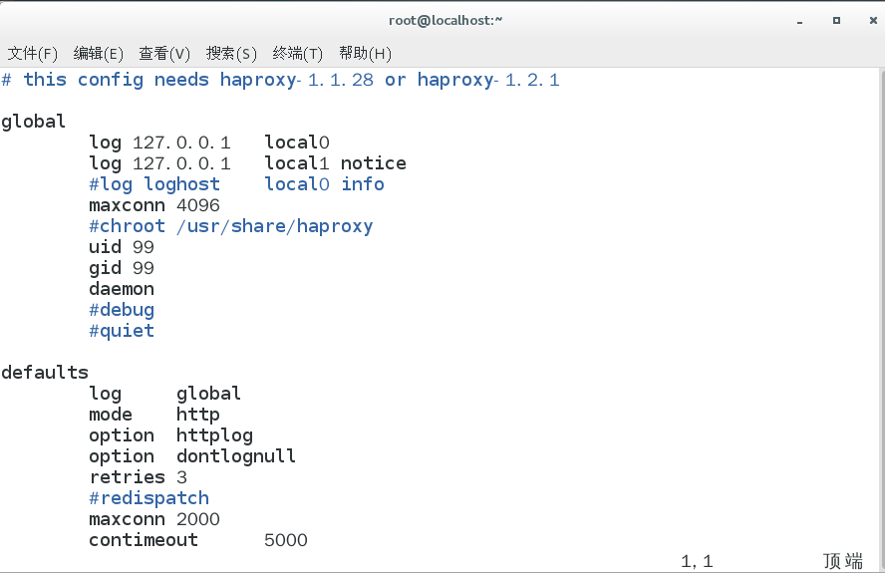Click the 'maxconn 2000' line
The width and height of the screenshot is (885, 573).
154,519
